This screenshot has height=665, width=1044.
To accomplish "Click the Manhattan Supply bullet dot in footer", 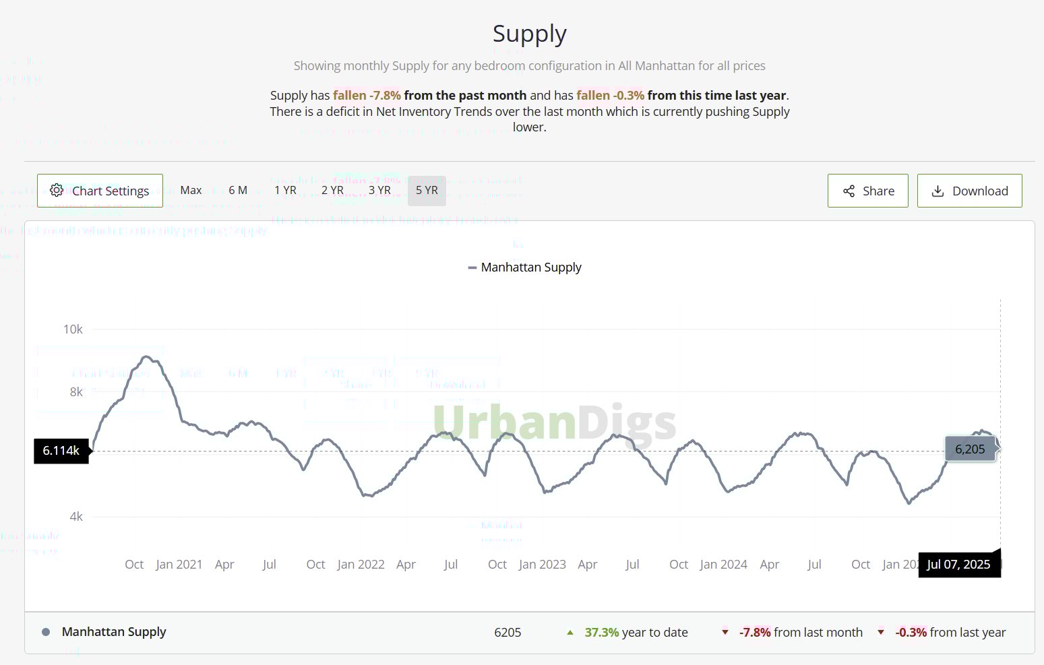I will 46,632.
